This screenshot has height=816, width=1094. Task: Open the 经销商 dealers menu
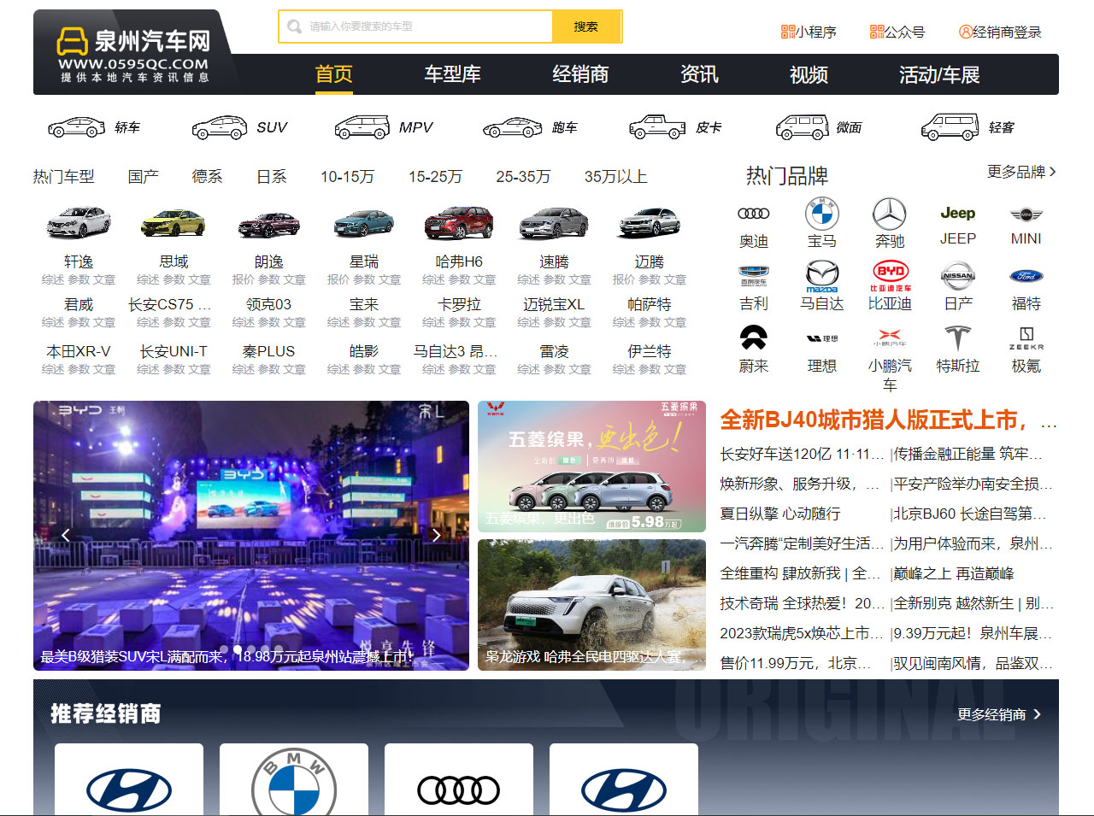click(580, 74)
